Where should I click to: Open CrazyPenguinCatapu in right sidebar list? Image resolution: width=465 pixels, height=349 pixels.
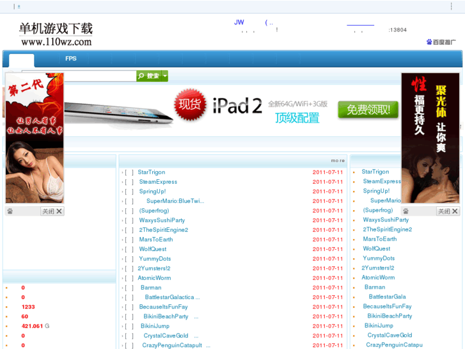pos(394,345)
